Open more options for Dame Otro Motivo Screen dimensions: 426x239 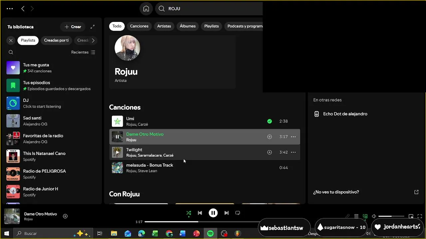point(293,137)
